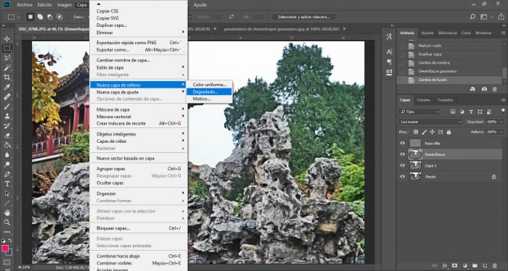Switch to the Canales tab
This screenshot has height=271, width=508.
pos(423,100)
